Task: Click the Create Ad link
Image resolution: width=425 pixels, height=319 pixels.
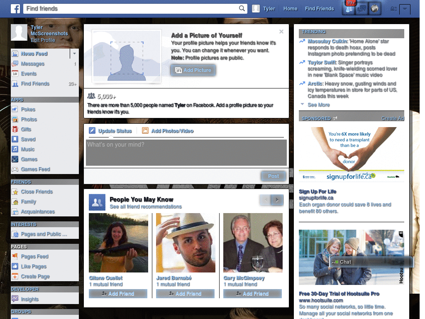Action: coord(393,118)
